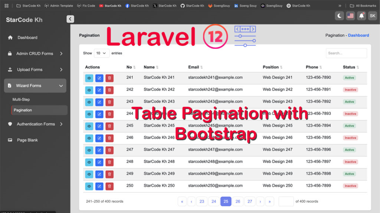The height and width of the screenshot is (213, 380).
Task: Click the edit icon for row 248
Action: 99,162
